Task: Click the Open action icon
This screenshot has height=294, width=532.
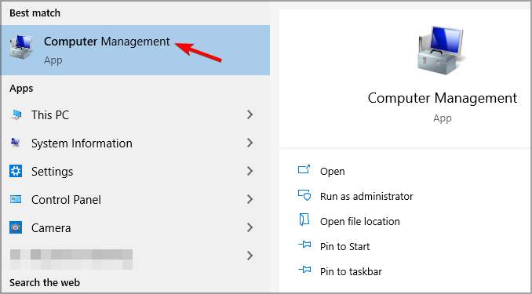Action: click(x=304, y=169)
